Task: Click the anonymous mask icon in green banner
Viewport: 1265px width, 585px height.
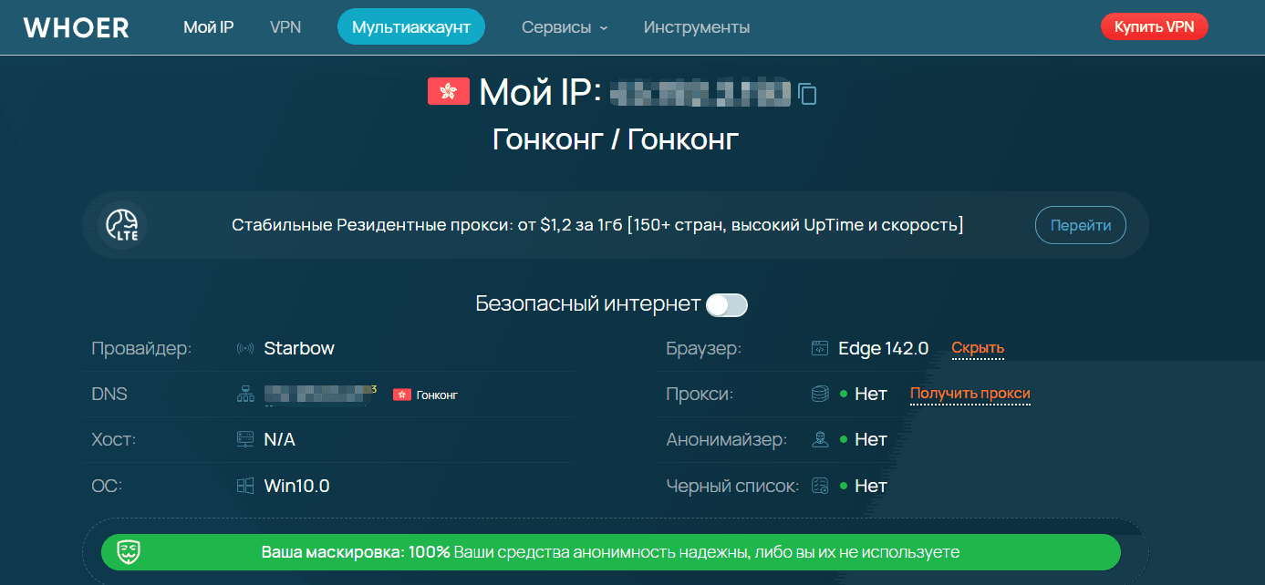Action: (127, 551)
